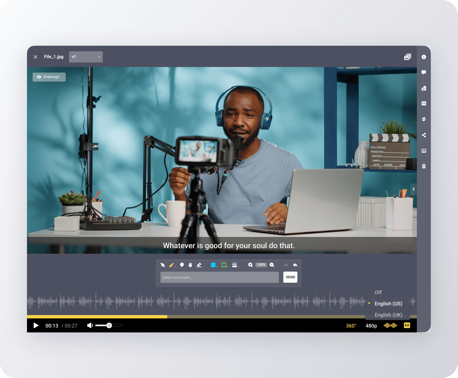Open the line thickness options
The width and height of the screenshot is (458, 378).
pyautogui.click(x=234, y=265)
